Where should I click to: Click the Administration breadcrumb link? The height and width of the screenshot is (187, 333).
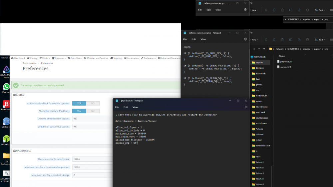click(x=30, y=63)
